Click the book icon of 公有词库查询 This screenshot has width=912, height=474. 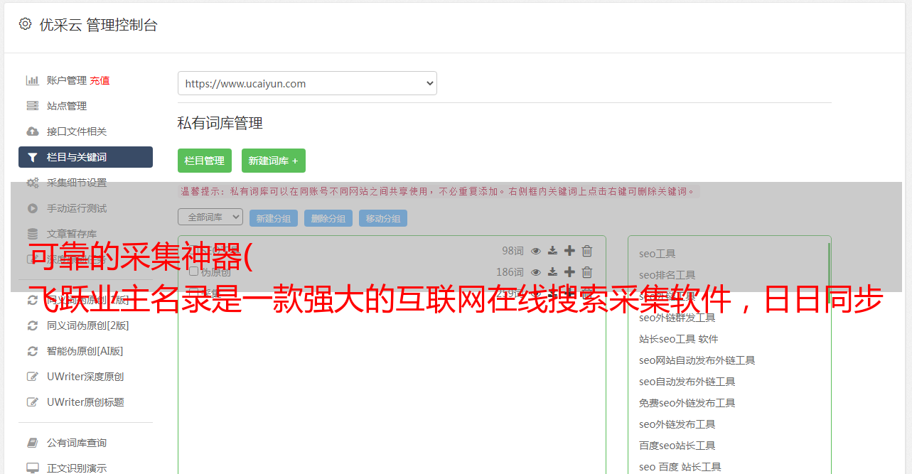pos(33,443)
